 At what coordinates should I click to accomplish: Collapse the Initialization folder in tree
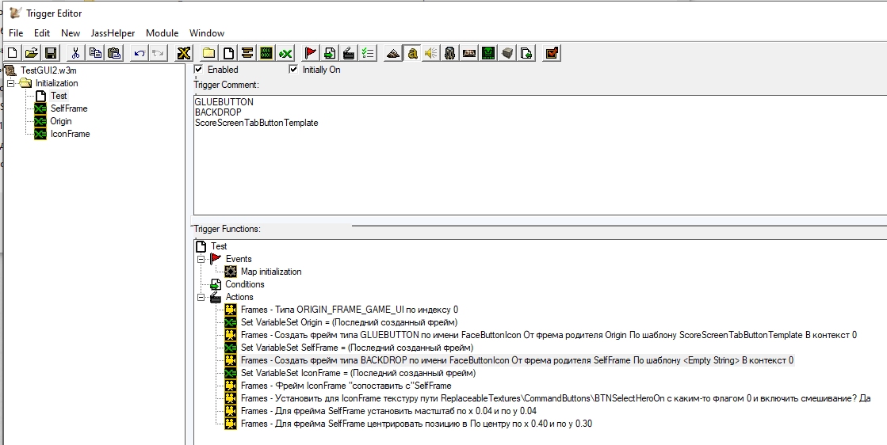[x=10, y=83]
